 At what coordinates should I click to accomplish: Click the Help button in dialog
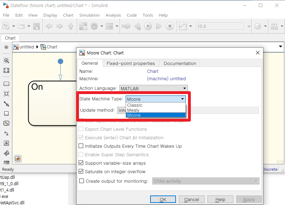click(220, 199)
